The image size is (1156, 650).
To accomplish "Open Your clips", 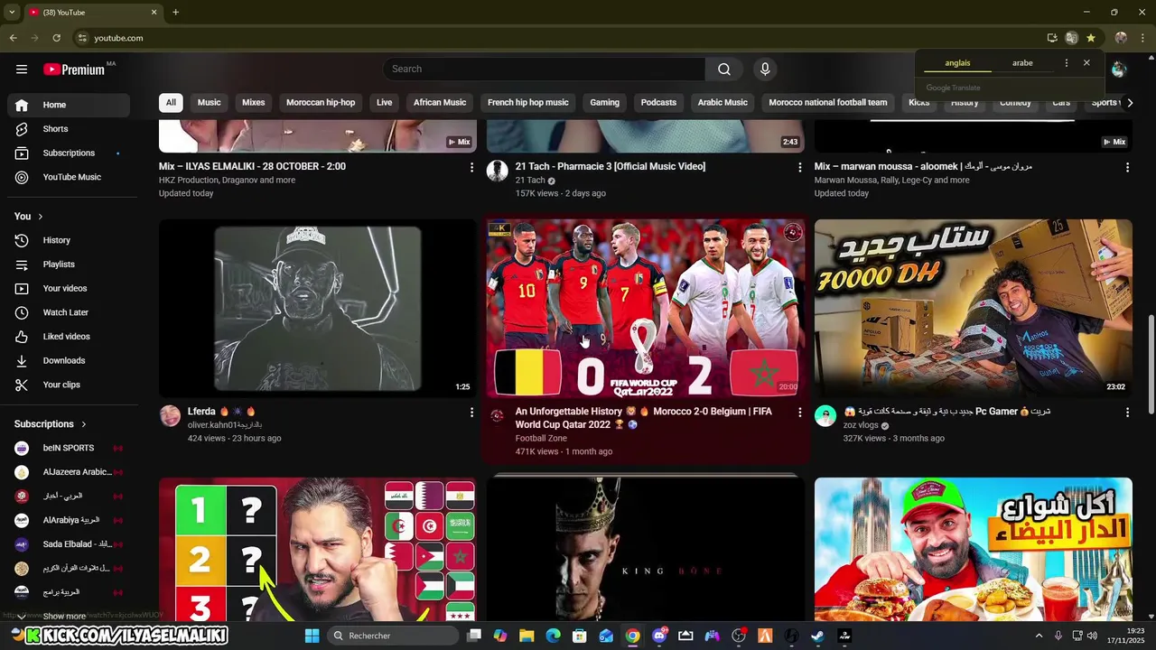I will pos(69,385).
